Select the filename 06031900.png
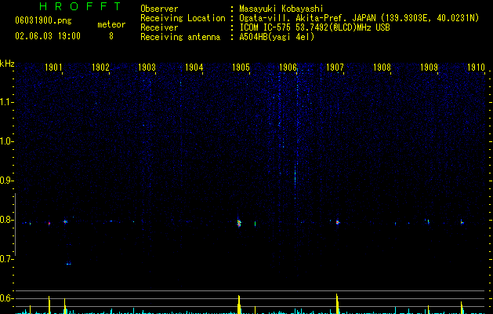 click(43, 21)
